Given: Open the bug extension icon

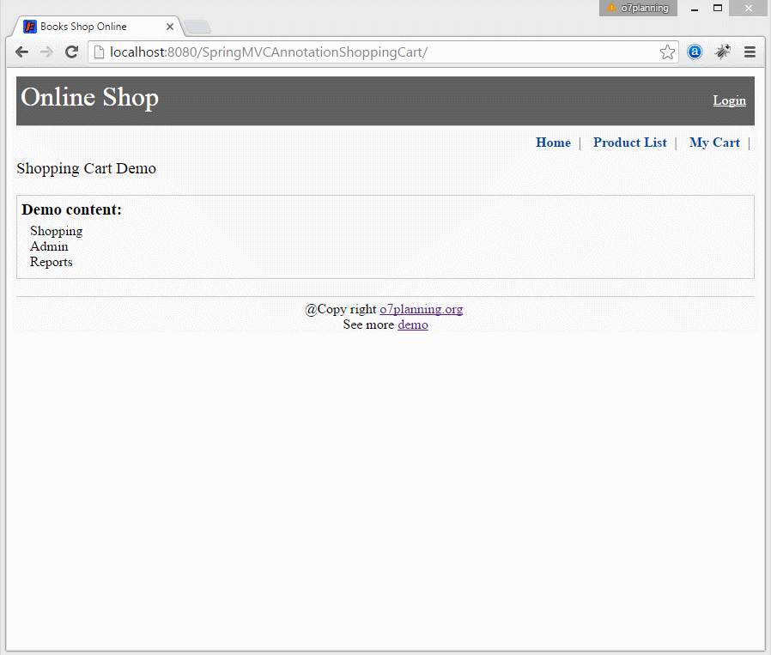Looking at the screenshot, I should coord(722,52).
